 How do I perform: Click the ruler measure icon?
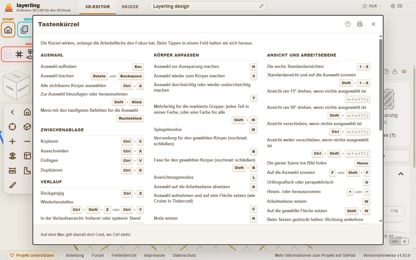(12, 171)
